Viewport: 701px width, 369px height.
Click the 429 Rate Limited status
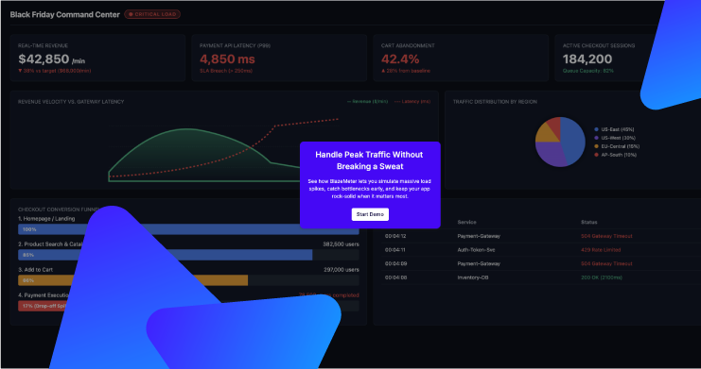click(601, 250)
